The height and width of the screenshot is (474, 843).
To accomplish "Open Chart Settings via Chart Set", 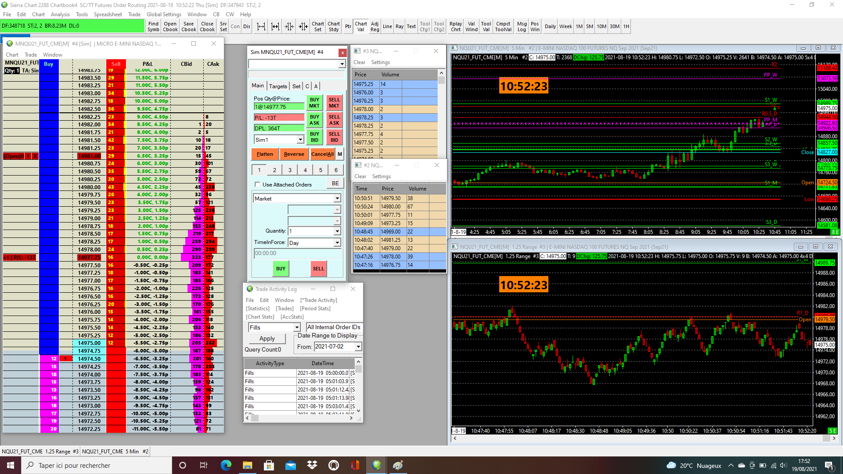I will pyautogui.click(x=318, y=26).
